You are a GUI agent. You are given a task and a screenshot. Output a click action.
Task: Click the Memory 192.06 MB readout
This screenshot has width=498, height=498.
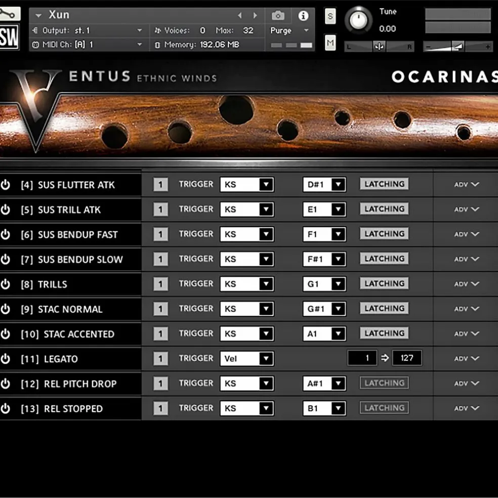[197, 45]
